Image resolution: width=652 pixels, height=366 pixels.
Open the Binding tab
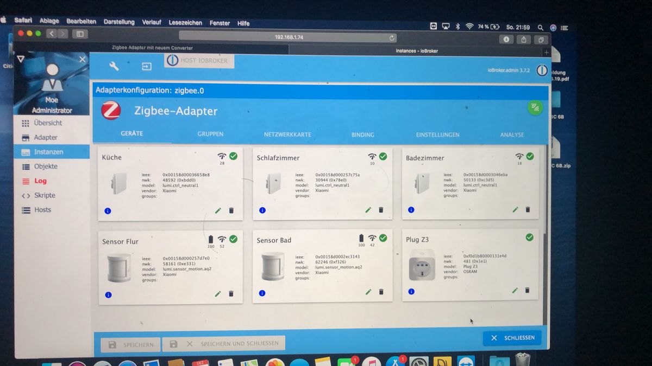(363, 134)
